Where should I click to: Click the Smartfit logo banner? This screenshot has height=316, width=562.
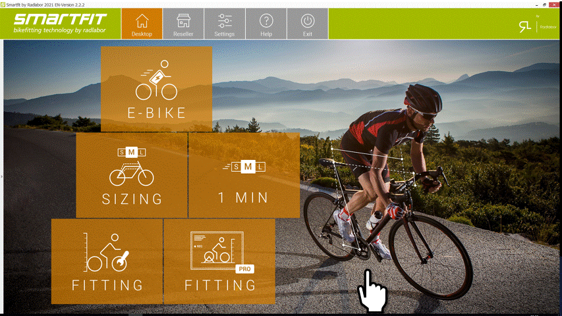pyautogui.click(x=60, y=24)
